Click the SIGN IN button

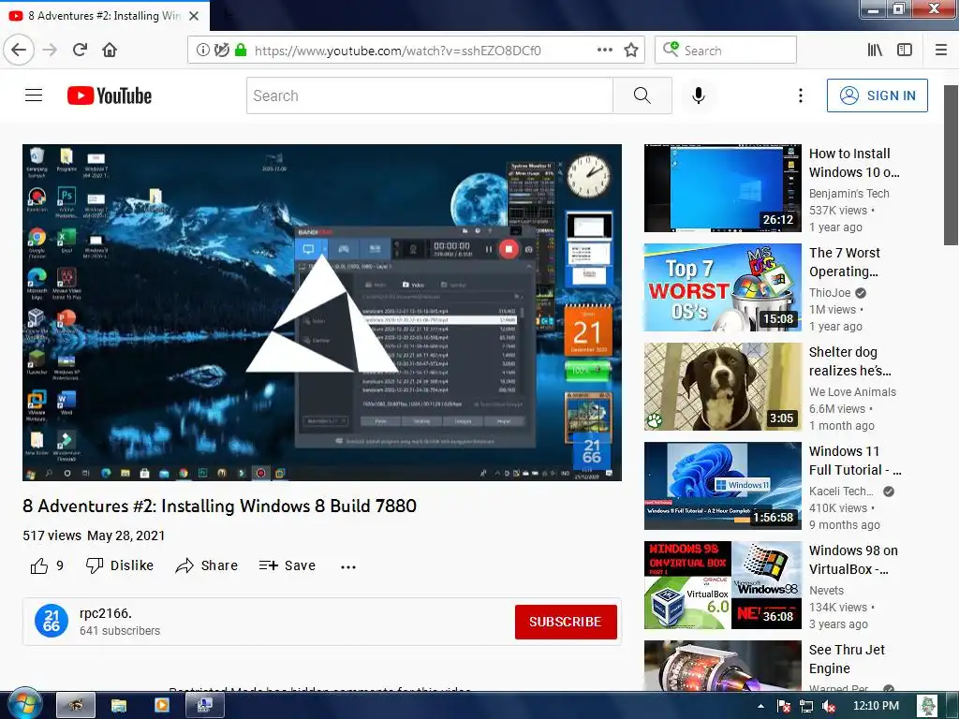[877, 95]
